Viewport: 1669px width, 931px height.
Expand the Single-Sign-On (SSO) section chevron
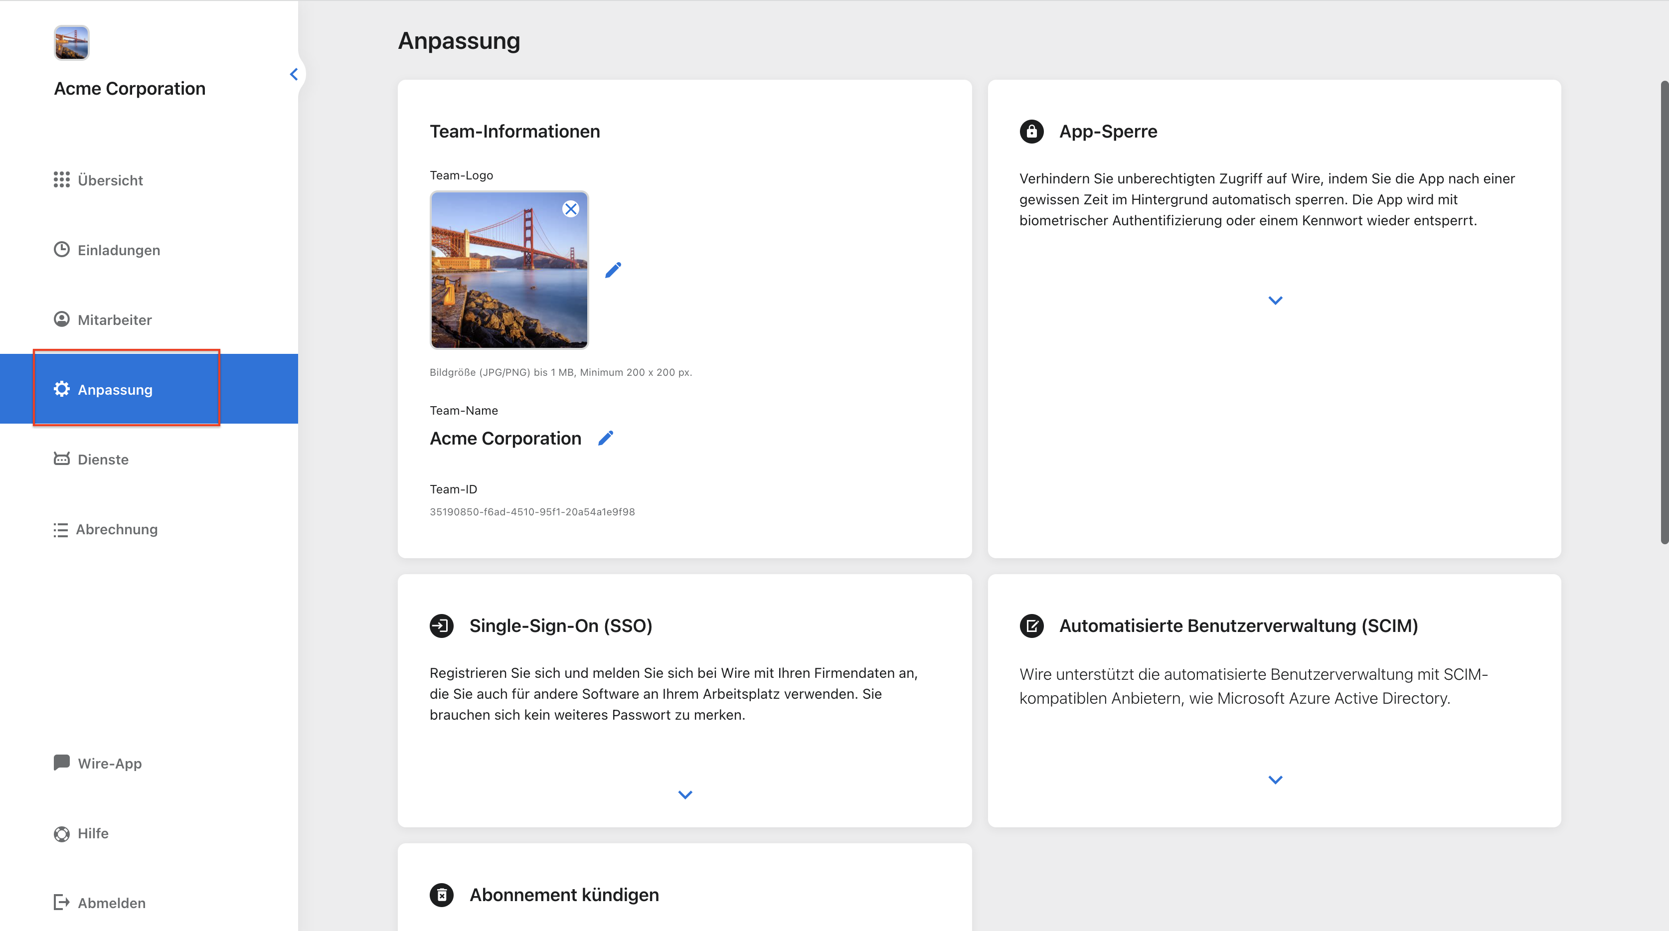coord(685,795)
